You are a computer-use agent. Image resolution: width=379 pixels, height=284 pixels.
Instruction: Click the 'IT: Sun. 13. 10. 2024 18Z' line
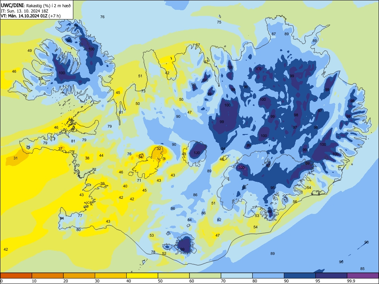(24, 11)
